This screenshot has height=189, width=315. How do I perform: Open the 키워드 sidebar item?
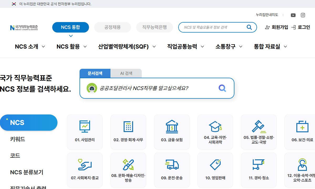pyautogui.click(x=18, y=139)
